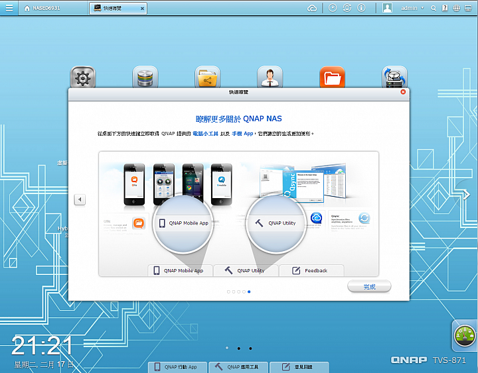Open Users person icon on desktop
The width and height of the screenshot is (478, 373).
(x=270, y=78)
